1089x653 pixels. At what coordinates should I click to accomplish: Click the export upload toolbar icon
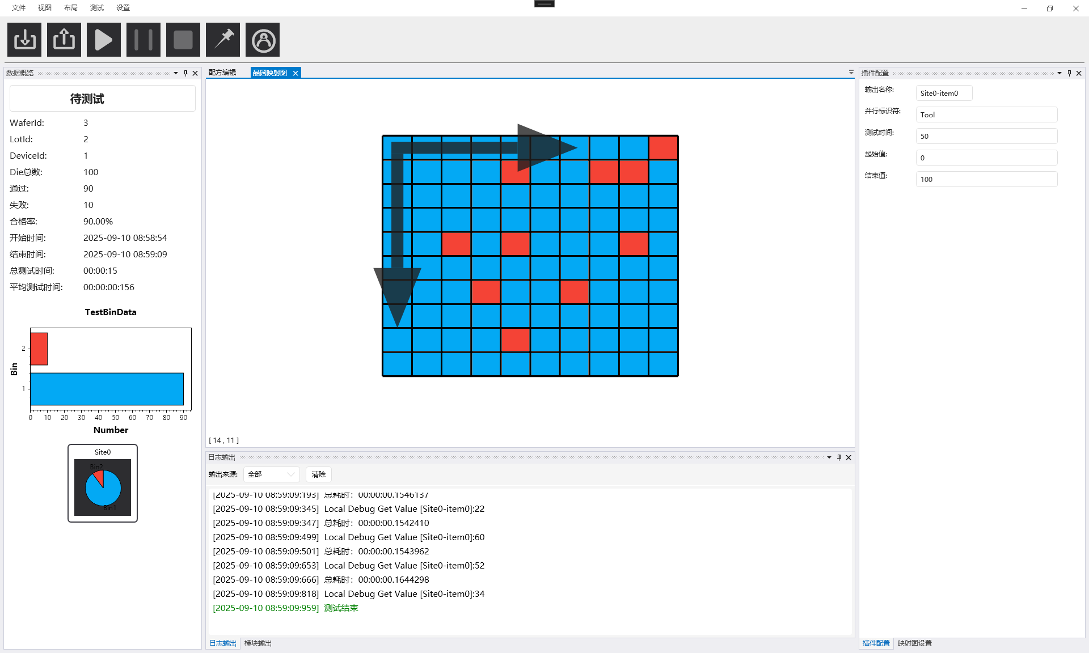point(64,40)
